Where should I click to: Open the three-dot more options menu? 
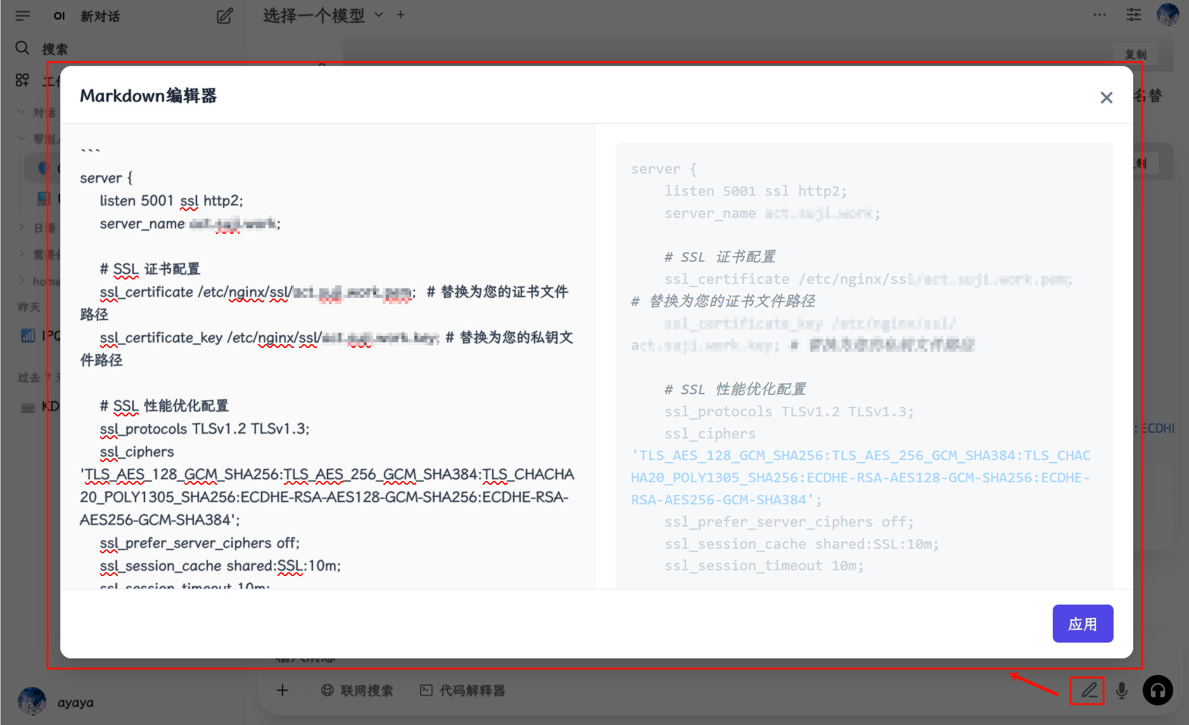pos(1099,15)
